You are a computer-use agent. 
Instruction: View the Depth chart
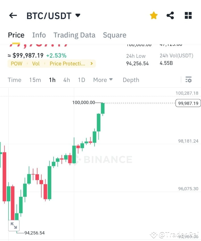131,80
